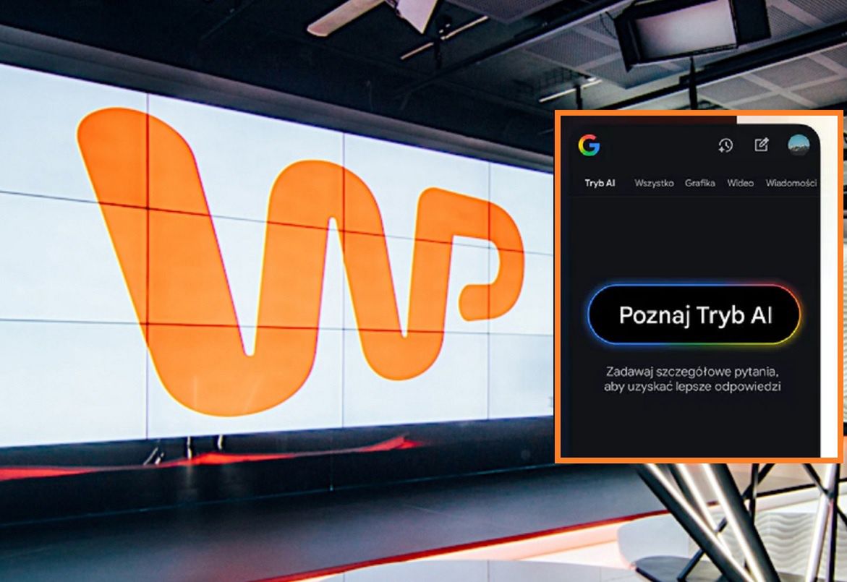Tap the history icon beside the compose icon
This screenshot has width=847, height=582.
pos(725,146)
